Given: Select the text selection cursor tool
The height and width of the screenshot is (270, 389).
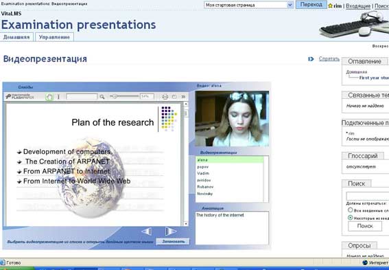Looking at the screenshot, I should pyautogui.click(x=58, y=97).
